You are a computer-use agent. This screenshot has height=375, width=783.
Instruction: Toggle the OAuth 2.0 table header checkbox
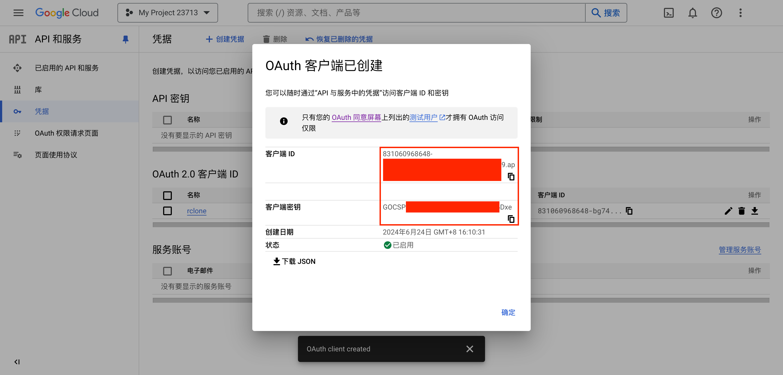pos(167,195)
